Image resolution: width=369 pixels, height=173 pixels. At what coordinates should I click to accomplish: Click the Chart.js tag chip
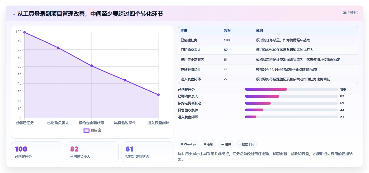tap(188, 144)
